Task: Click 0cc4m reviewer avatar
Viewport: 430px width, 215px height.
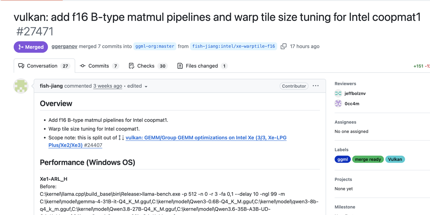Action: pos(338,104)
